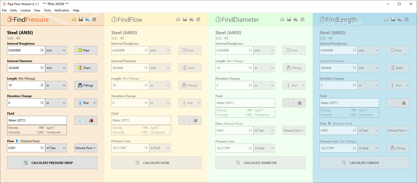Image resolution: width=417 pixels, height=183 pixels.
Task: Open length m unit dropdown in FindPressure
Action: point(56,85)
